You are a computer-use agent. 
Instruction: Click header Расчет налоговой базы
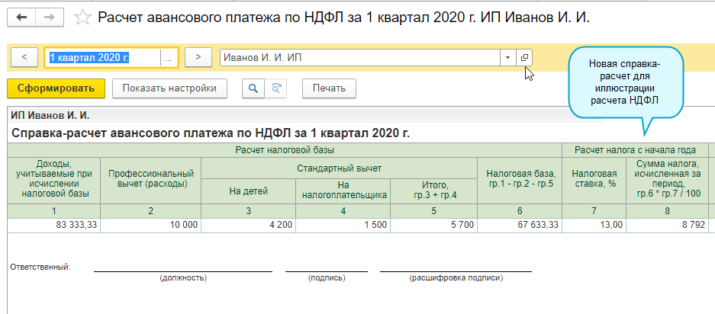[285, 150]
